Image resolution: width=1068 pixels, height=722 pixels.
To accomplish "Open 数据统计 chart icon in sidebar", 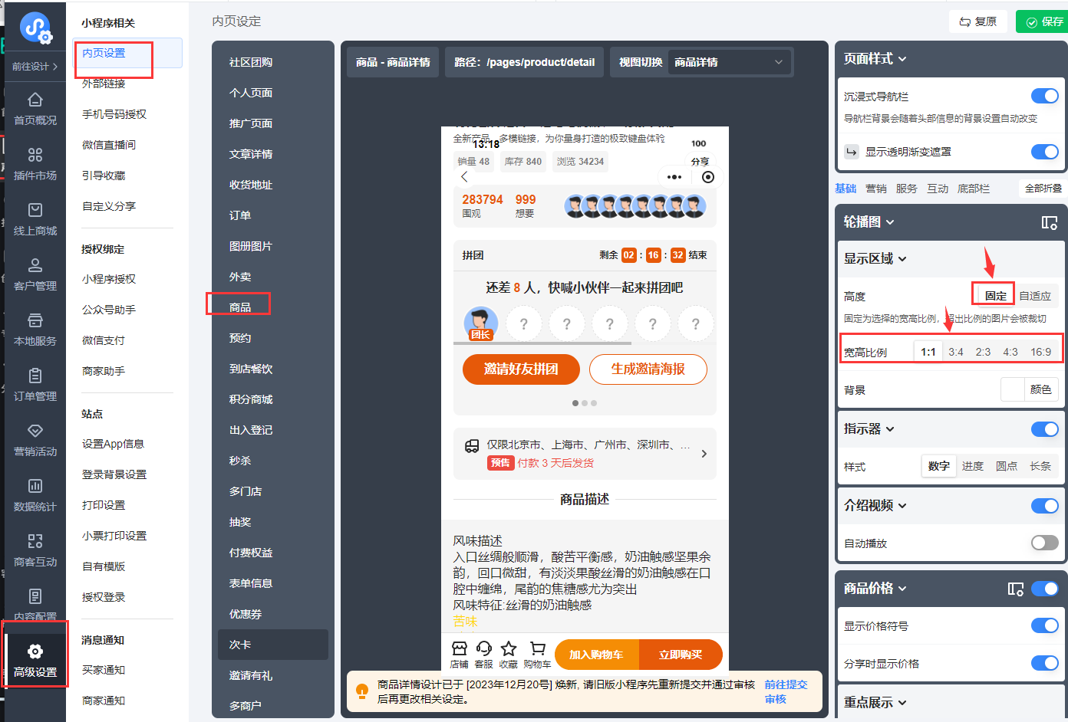I will tap(35, 486).
